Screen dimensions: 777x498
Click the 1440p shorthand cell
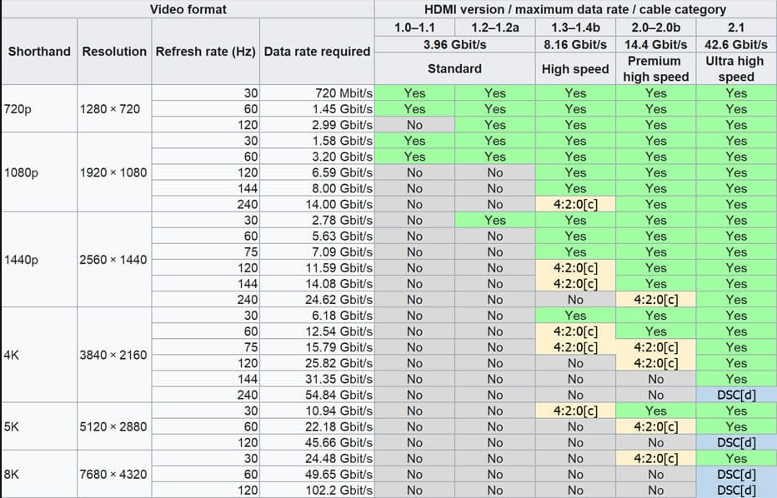39,260
